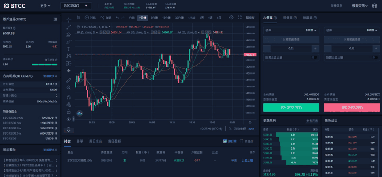Open language globe icon
382x177 pixels.
click(374, 6)
